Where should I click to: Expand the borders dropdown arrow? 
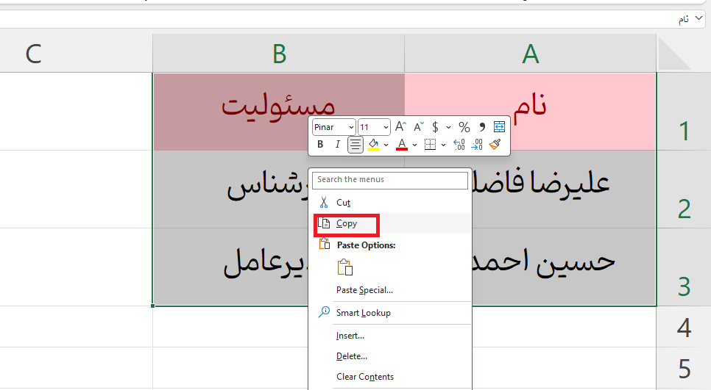coord(443,145)
